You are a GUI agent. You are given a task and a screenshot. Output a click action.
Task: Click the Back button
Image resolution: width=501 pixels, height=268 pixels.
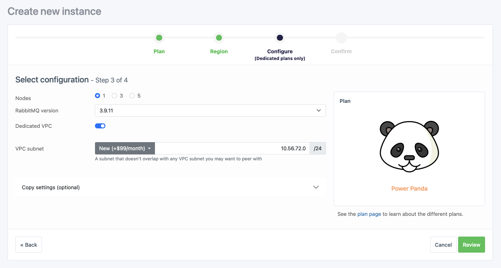tap(29, 245)
